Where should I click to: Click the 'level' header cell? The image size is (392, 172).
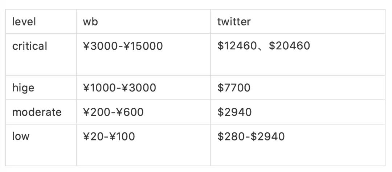click(x=24, y=22)
